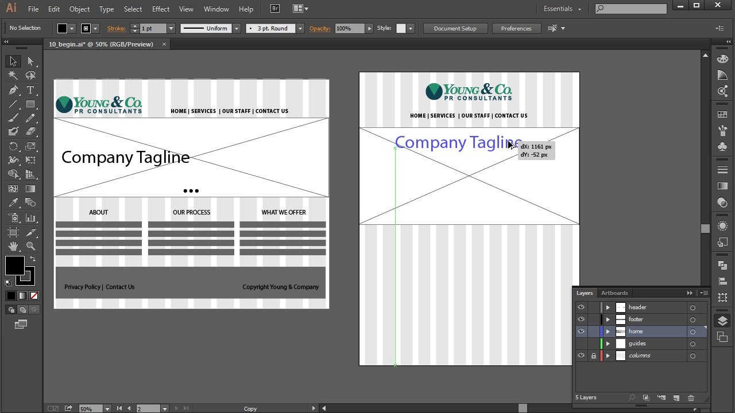
Task: Click target circle of header layer
Action: click(x=693, y=307)
